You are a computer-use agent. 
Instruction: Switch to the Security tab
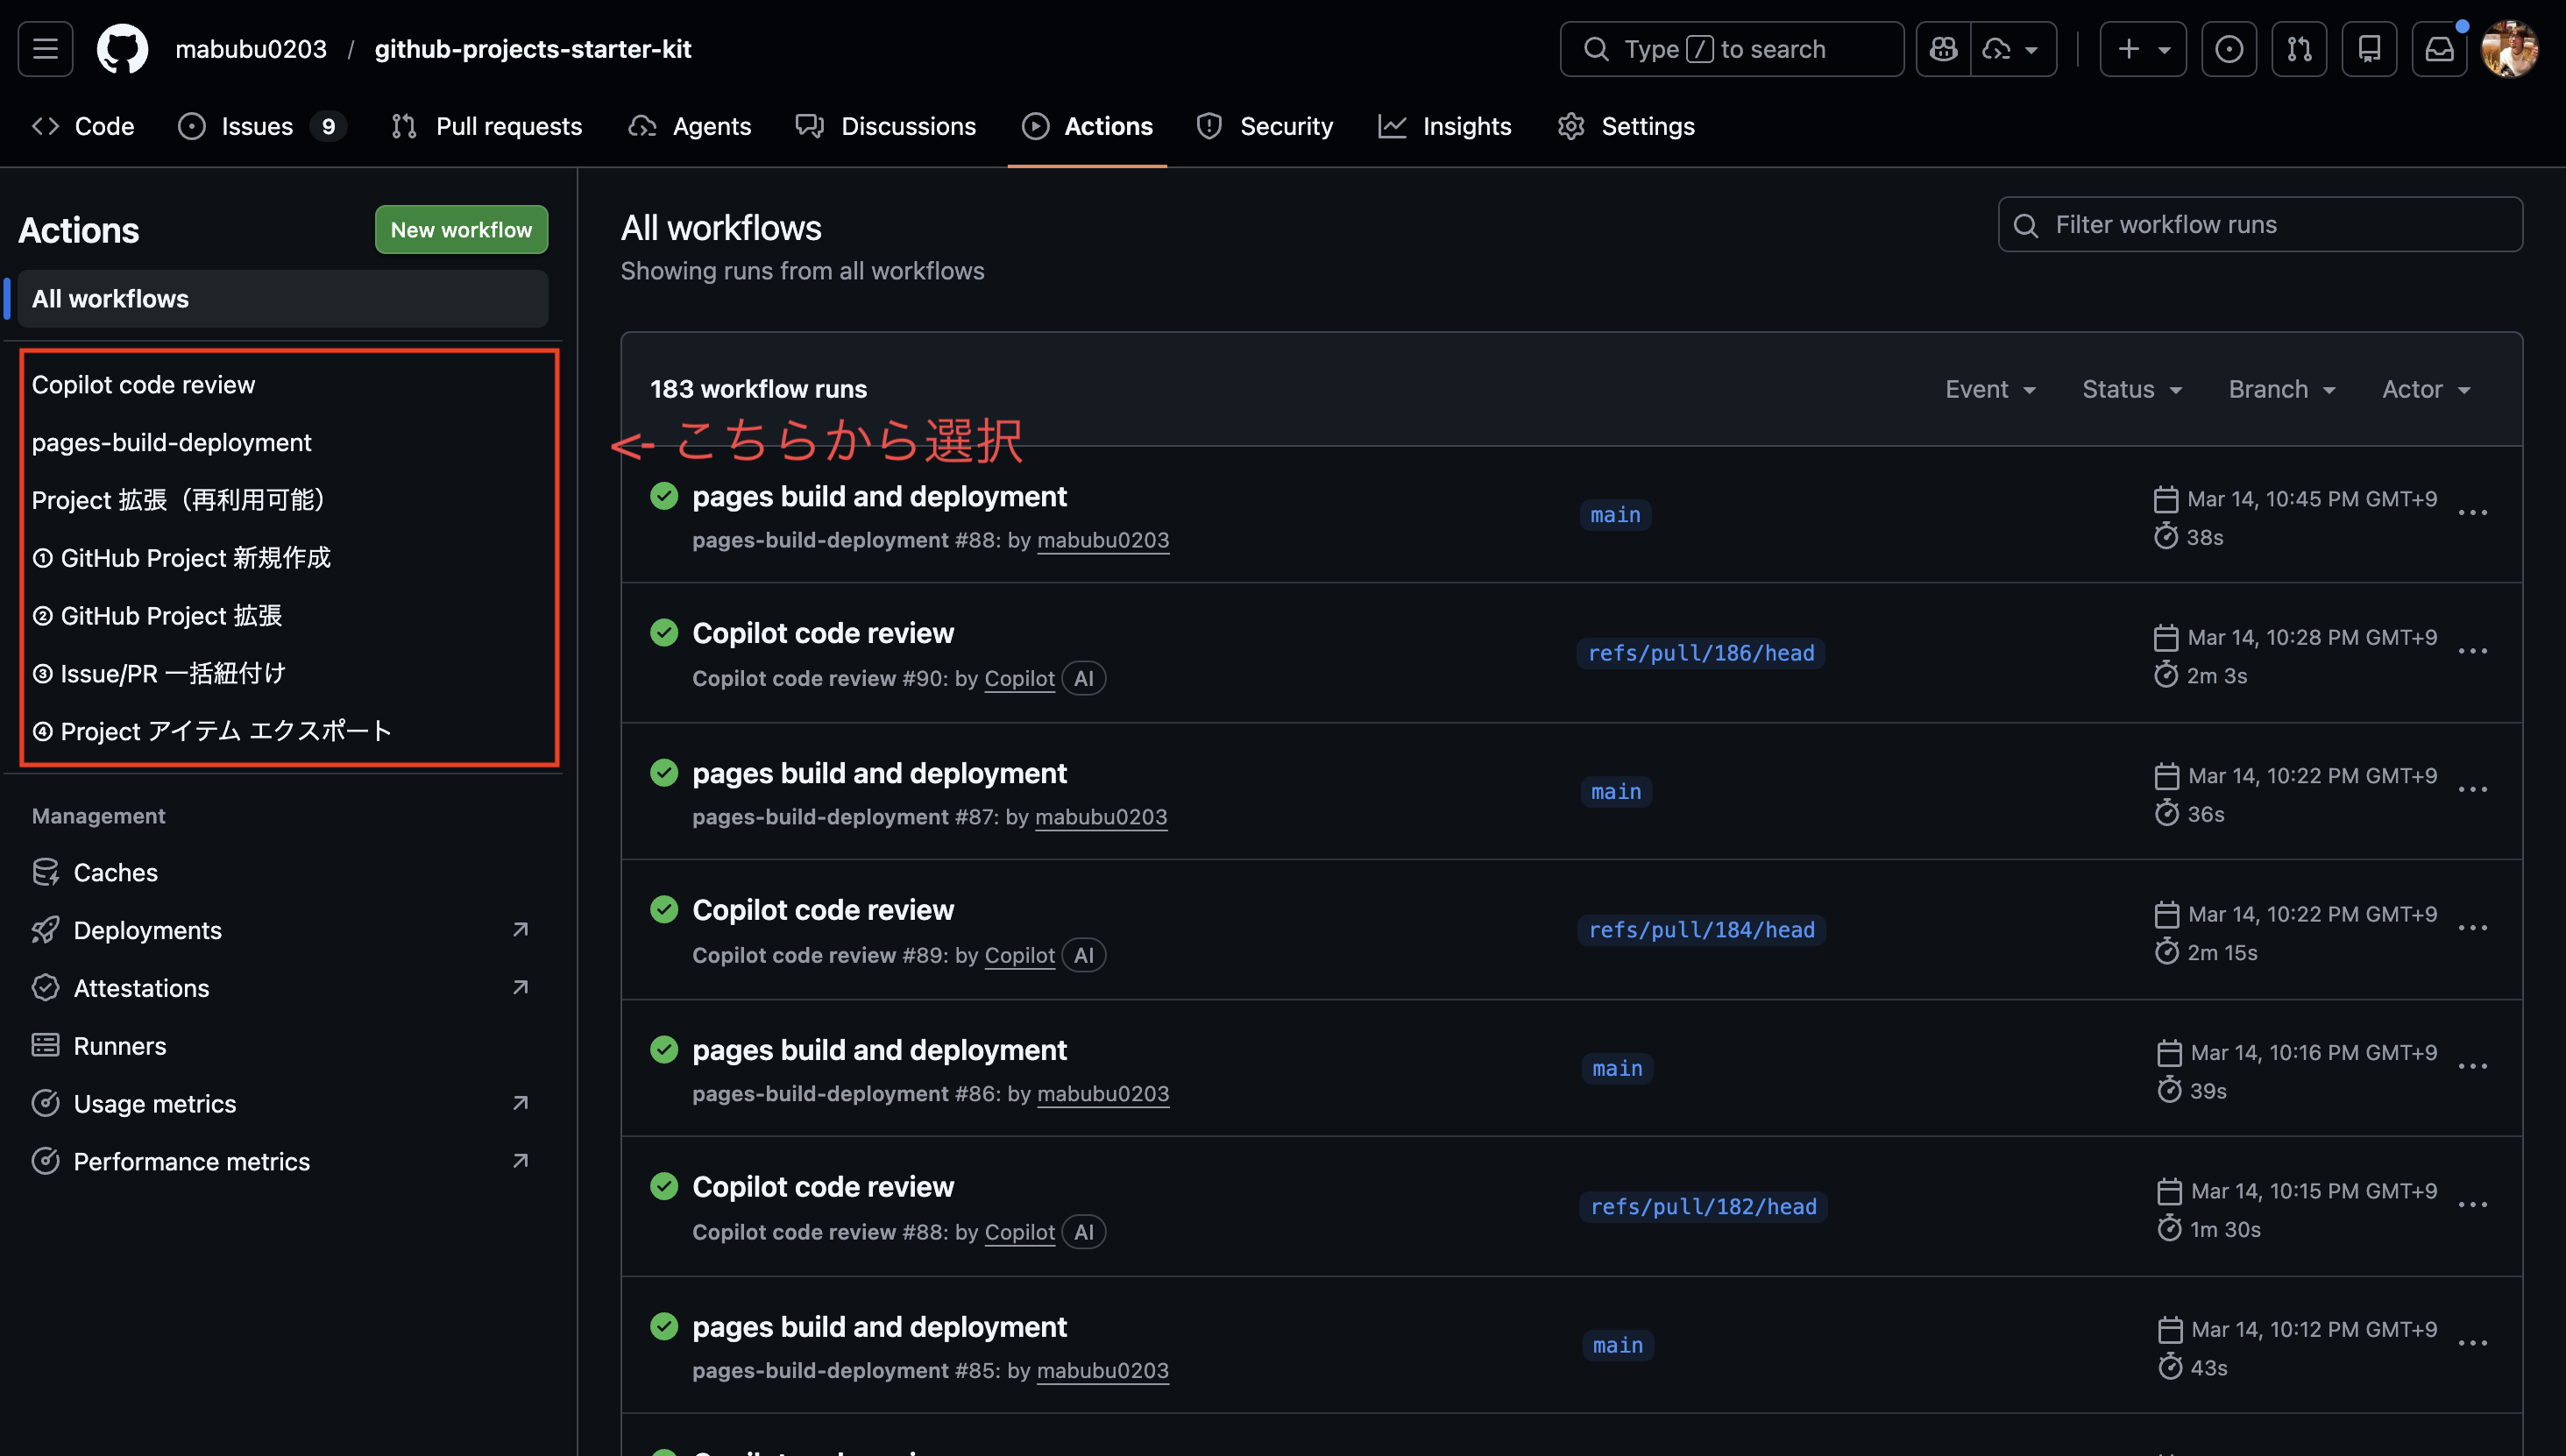click(x=1265, y=126)
